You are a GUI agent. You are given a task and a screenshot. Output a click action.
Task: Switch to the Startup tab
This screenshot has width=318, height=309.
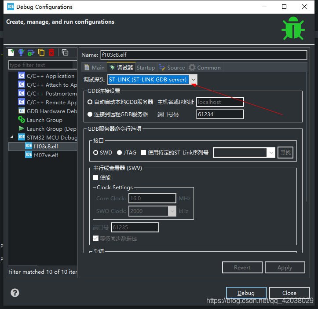(146, 68)
